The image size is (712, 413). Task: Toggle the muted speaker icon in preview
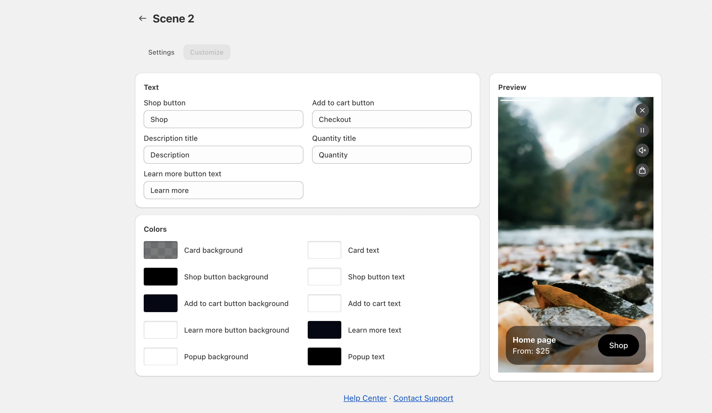[642, 150]
